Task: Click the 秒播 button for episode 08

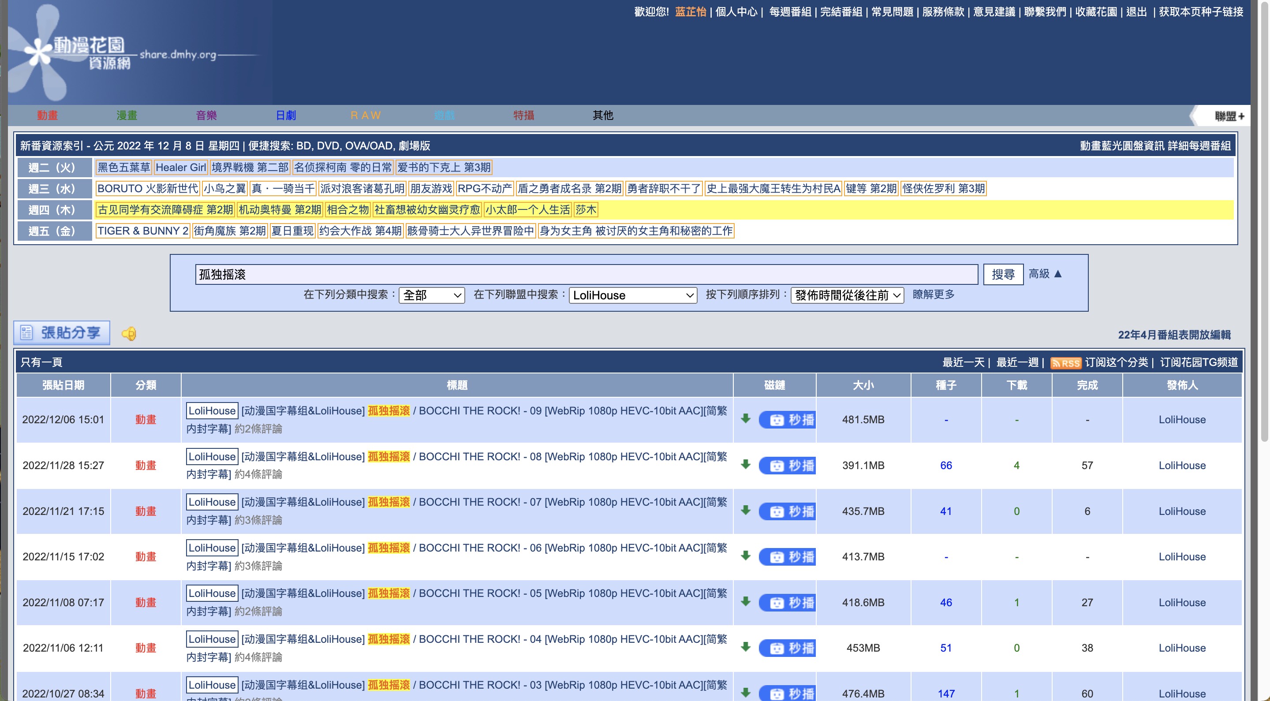Action: tap(787, 466)
